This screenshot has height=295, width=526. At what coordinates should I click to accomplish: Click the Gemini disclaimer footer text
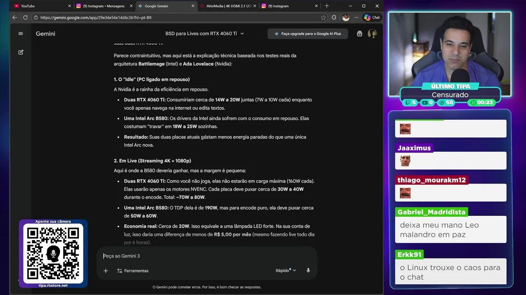[207, 287]
